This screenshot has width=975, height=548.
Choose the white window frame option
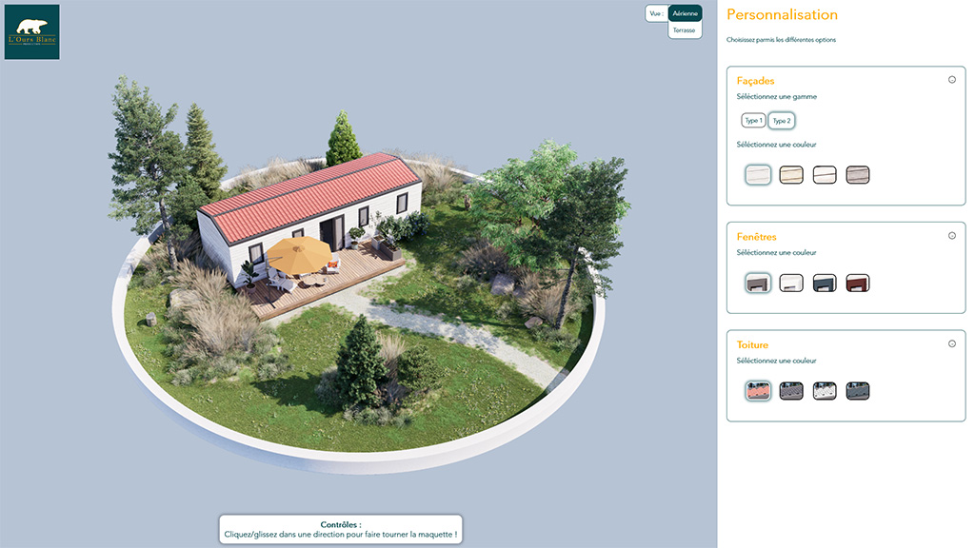pos(791,283)
